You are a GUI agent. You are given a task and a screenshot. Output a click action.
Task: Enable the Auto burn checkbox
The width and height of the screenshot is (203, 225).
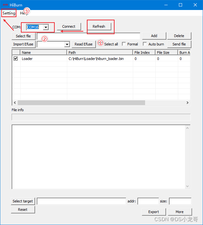pyautogui.click(x=145, y=44)
